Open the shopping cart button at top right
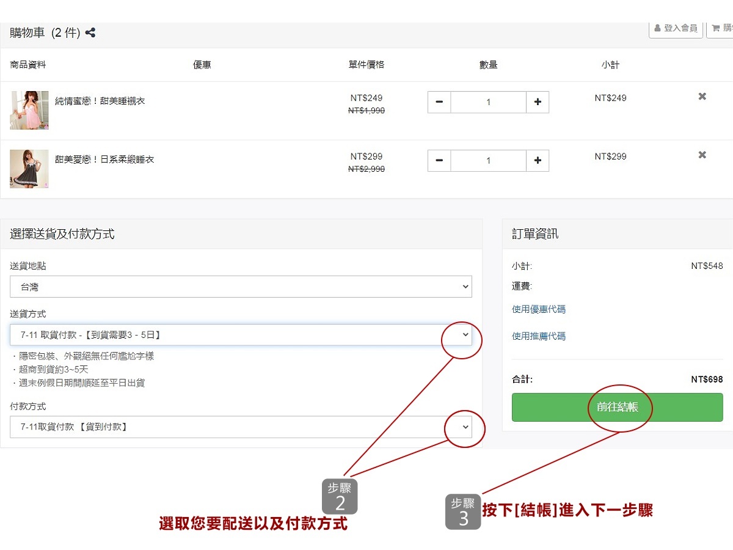Viewport: 733px width, 550px height. tap(721, 28)
